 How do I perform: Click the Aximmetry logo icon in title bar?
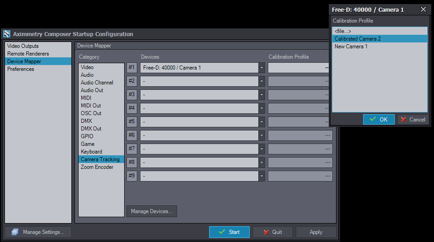(7, 34)
